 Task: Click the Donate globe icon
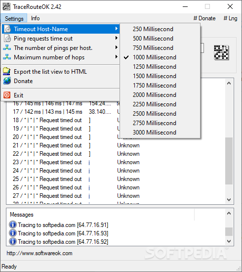click(x=7, y=81)
